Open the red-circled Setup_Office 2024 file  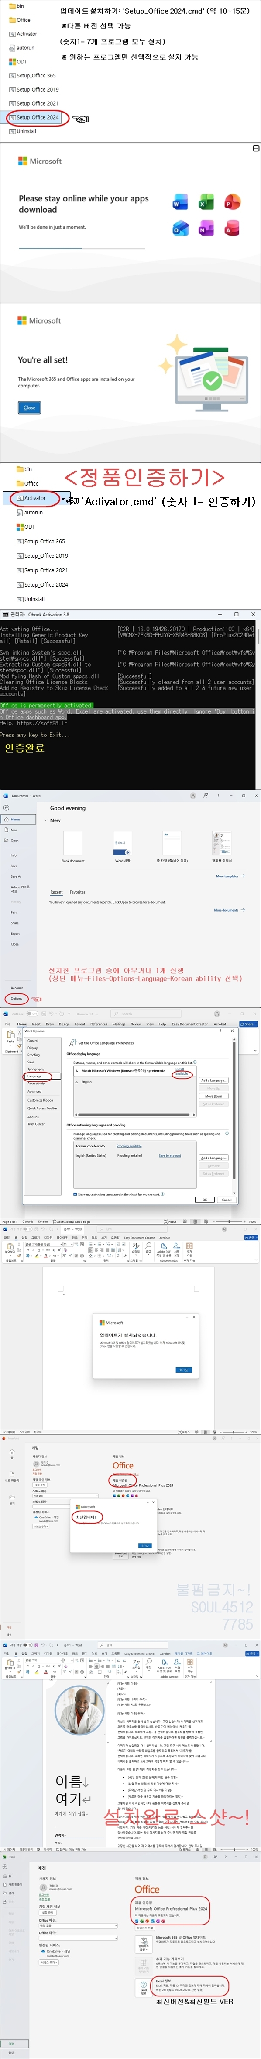[37, 117]
